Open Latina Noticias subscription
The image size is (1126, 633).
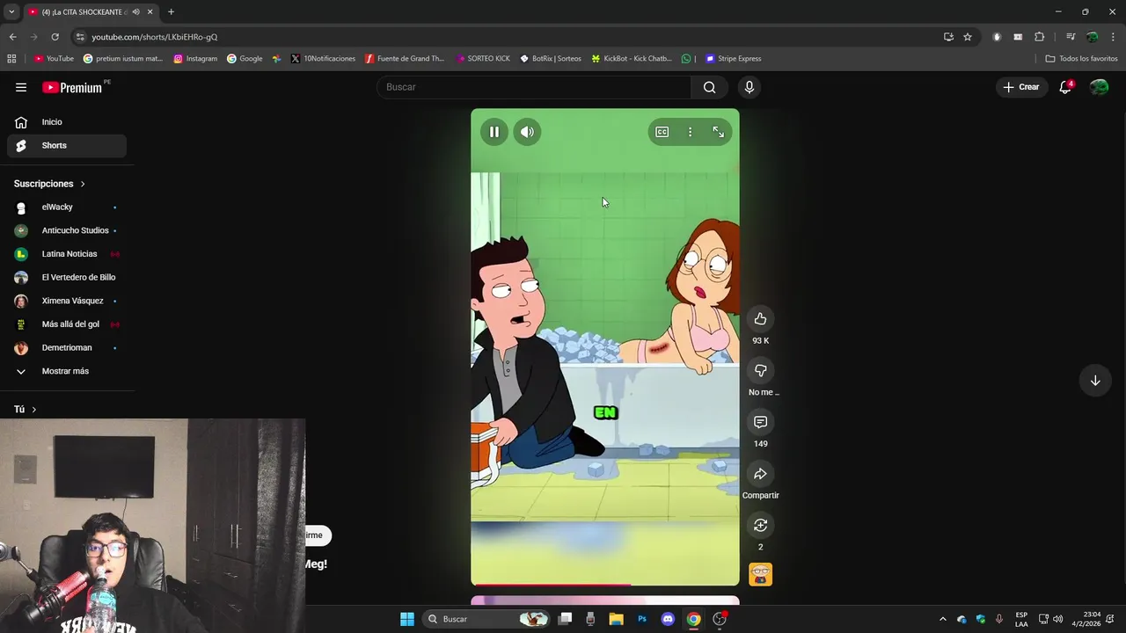pyautogui.click(x=67, y=254)
